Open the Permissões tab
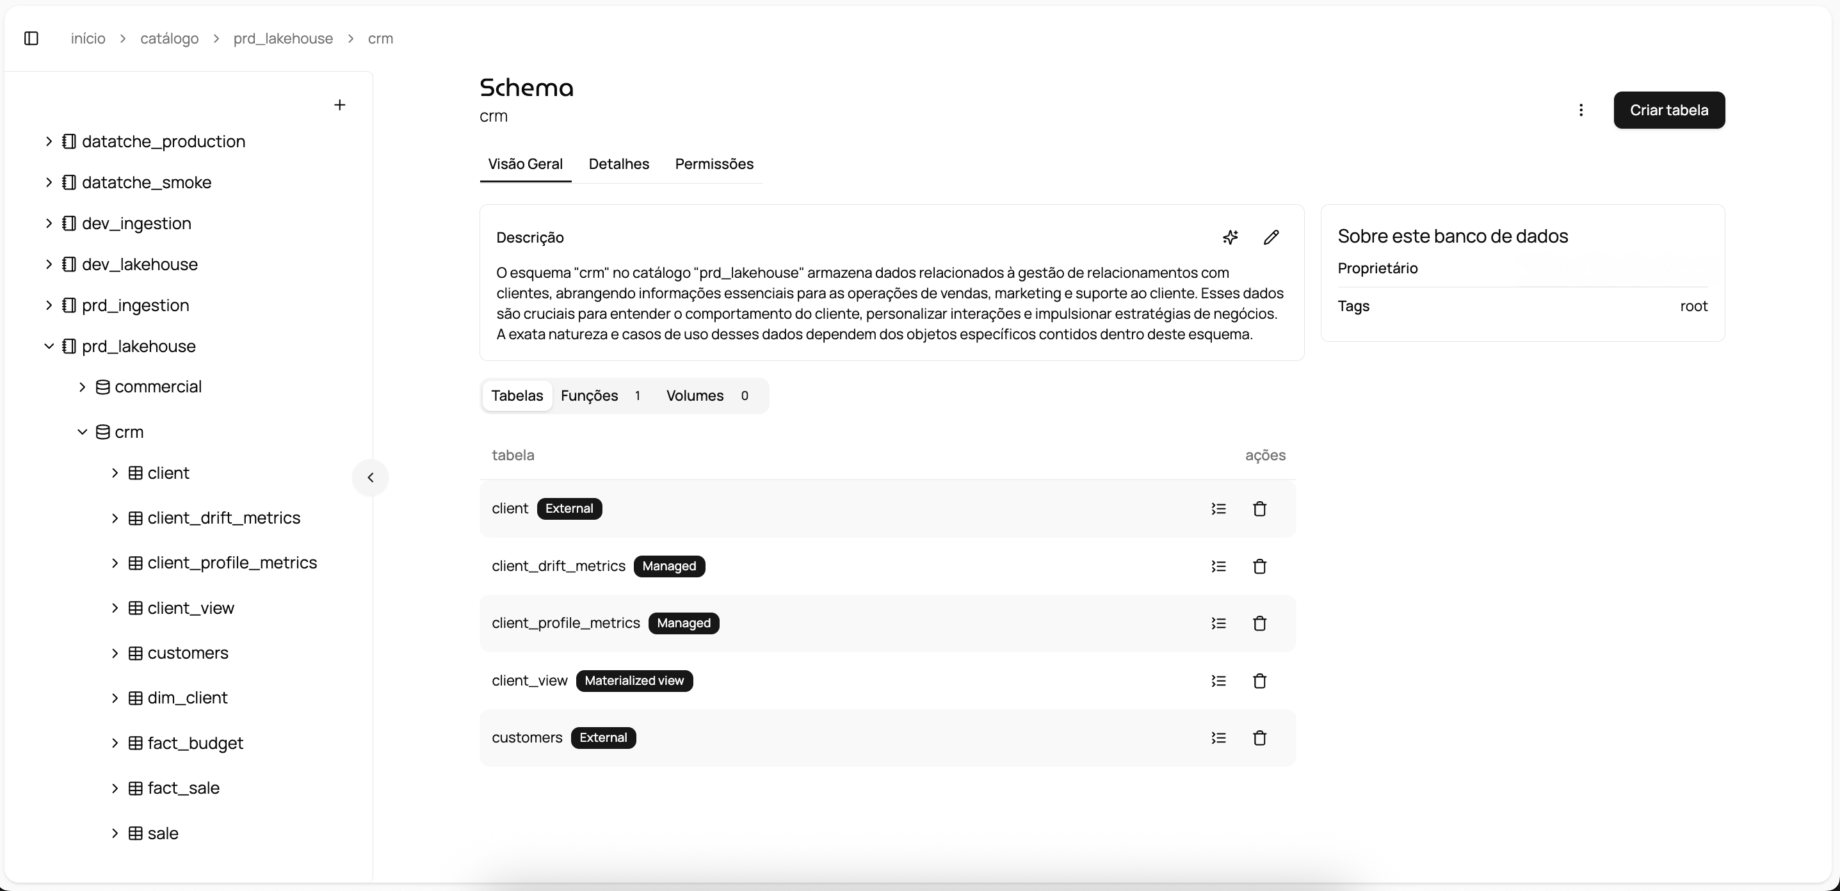 [714, 163]
